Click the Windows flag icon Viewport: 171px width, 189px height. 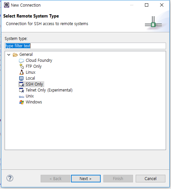[21, 102]
